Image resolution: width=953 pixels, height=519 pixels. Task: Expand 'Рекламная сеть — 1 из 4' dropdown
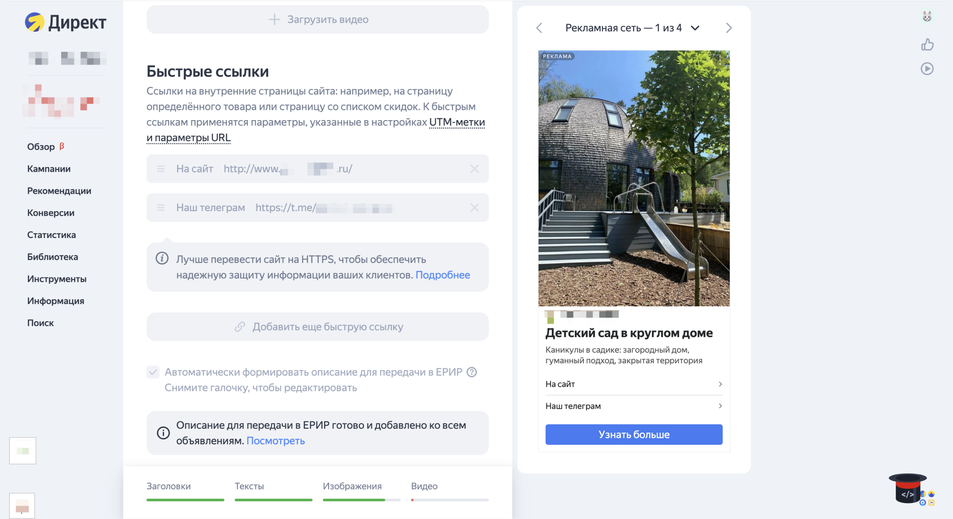pyautogui.click(x=695, y=28)
